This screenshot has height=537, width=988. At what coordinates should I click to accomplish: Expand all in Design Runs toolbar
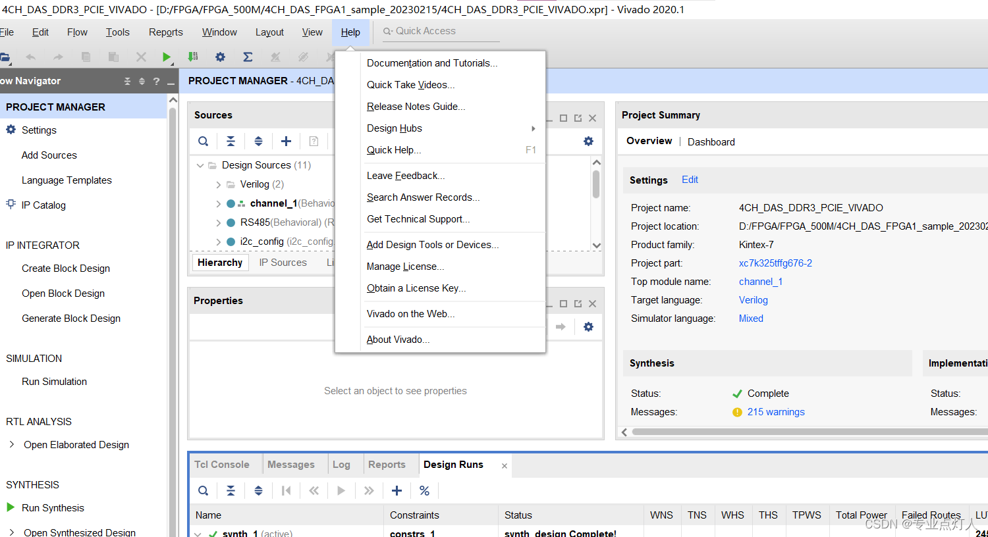coord(258,490)
